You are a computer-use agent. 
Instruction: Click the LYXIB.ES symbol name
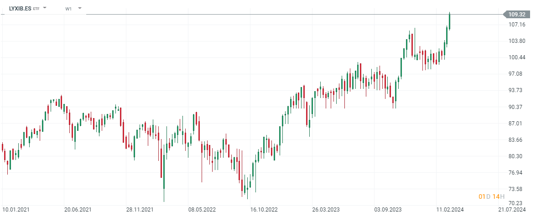click(x=20, y=8)
